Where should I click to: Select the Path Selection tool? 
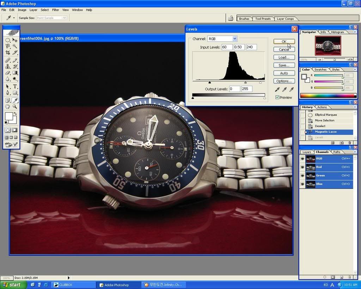[8, 86]
